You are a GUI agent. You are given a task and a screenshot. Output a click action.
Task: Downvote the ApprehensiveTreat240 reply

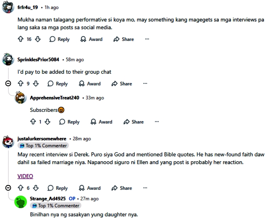click(47, 122)
